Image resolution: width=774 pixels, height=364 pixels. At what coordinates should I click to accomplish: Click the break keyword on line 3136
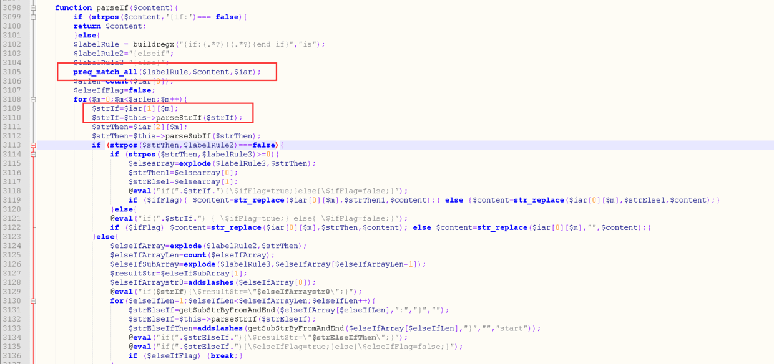click(222, 356)
